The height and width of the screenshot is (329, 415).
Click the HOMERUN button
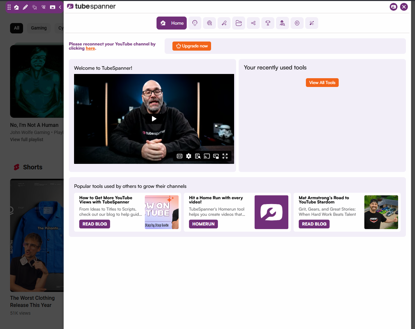(x=203, y=224)
